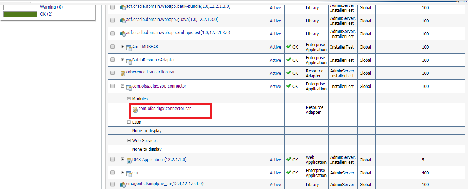Click InstallerTest target in AuditMDBEAR row
The height and width of the screenshot is (189, 468).
[342, 47]
